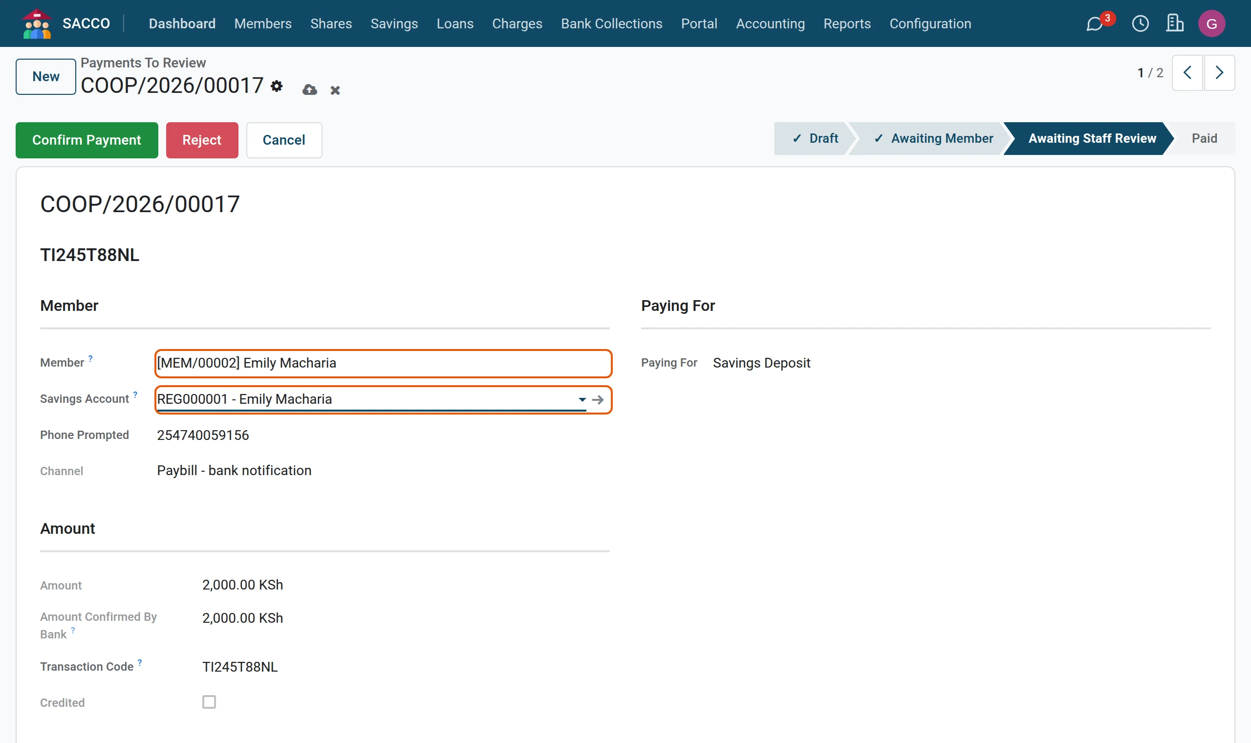Open the Bank Collections menu
This screenshot has width=1251, height=743.
click(x=611, y=23)
